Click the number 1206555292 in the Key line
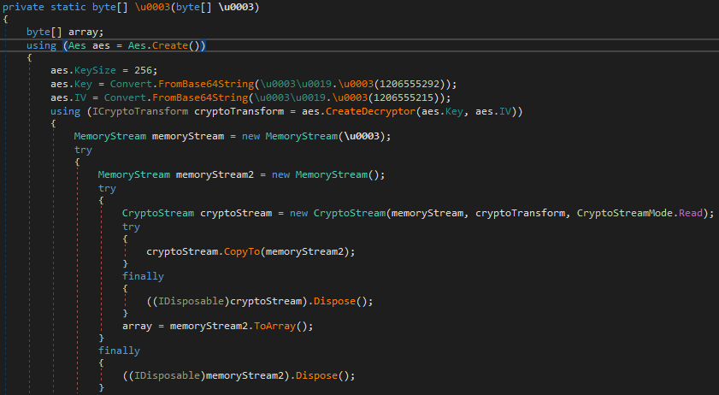Screen dimensions: 719x395 coord(410,84)
